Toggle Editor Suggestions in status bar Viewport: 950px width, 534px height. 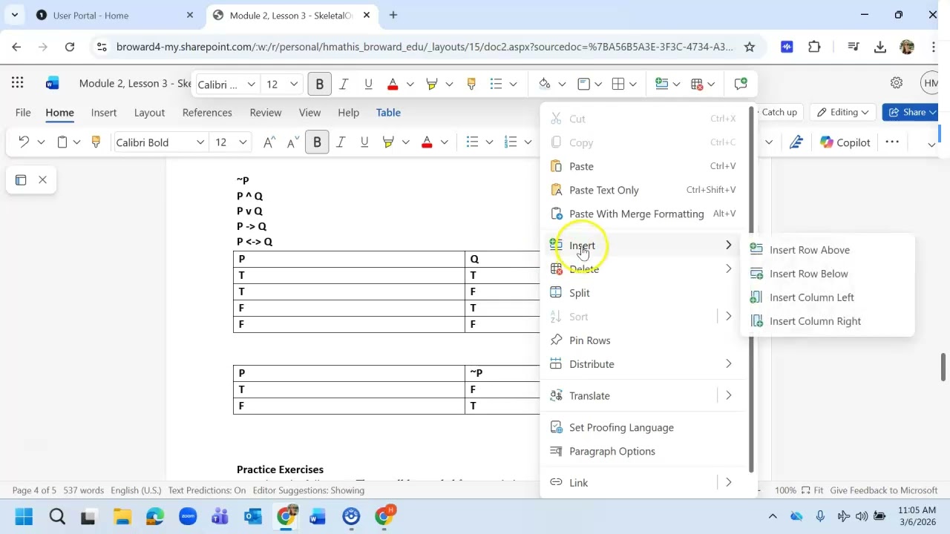click(309, 490)
